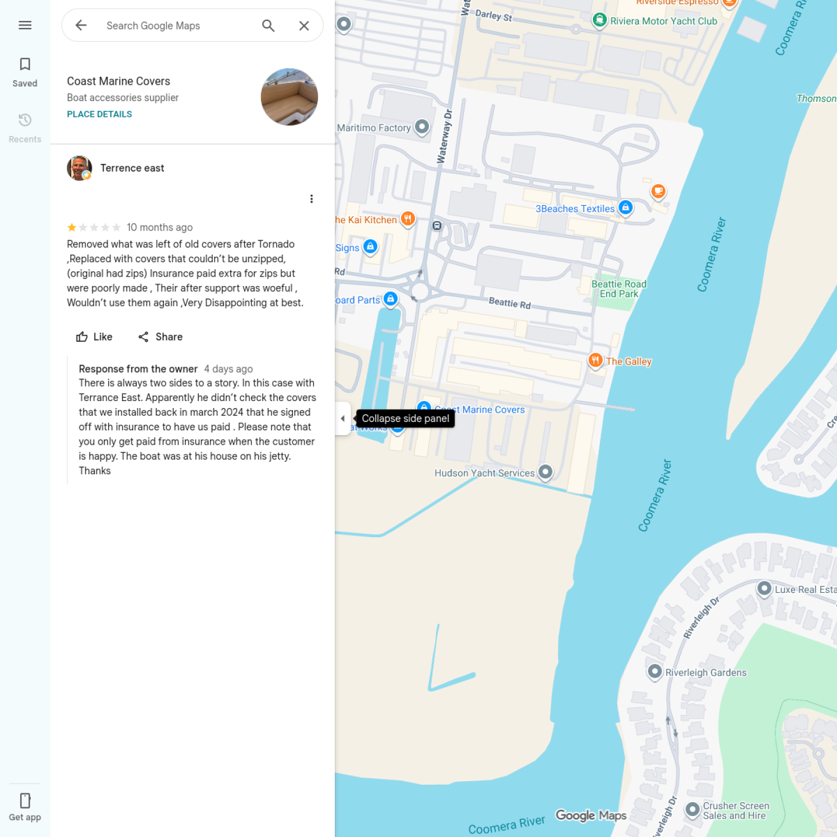Click the Signs shop pin

pyautogui.click(x=370, y=246)
